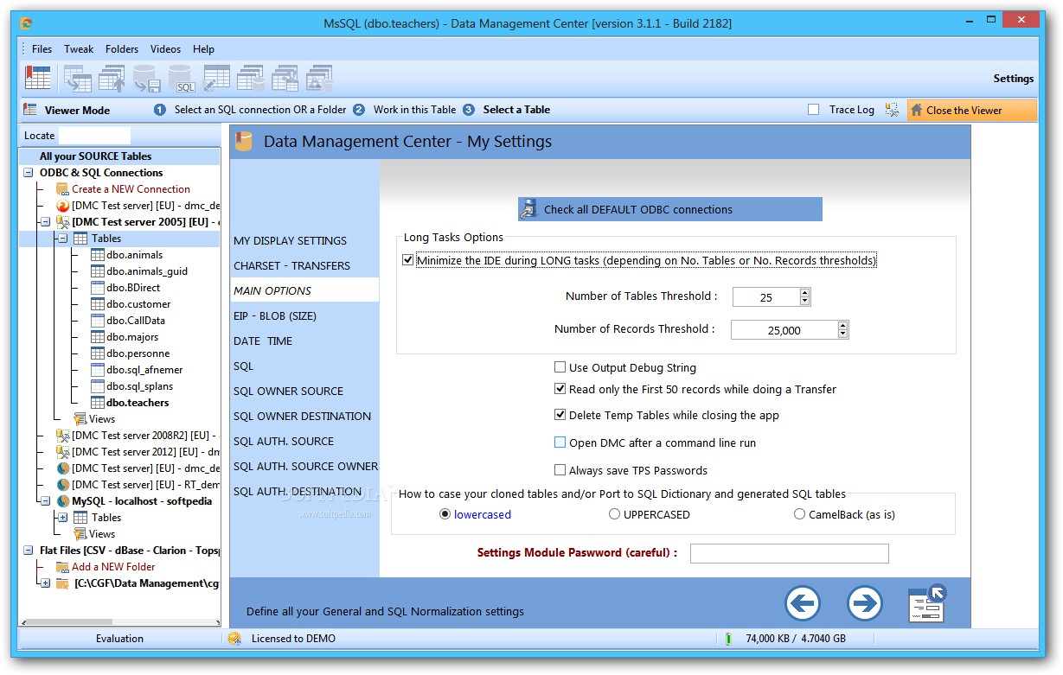Open the Files menu

point(42,49)
